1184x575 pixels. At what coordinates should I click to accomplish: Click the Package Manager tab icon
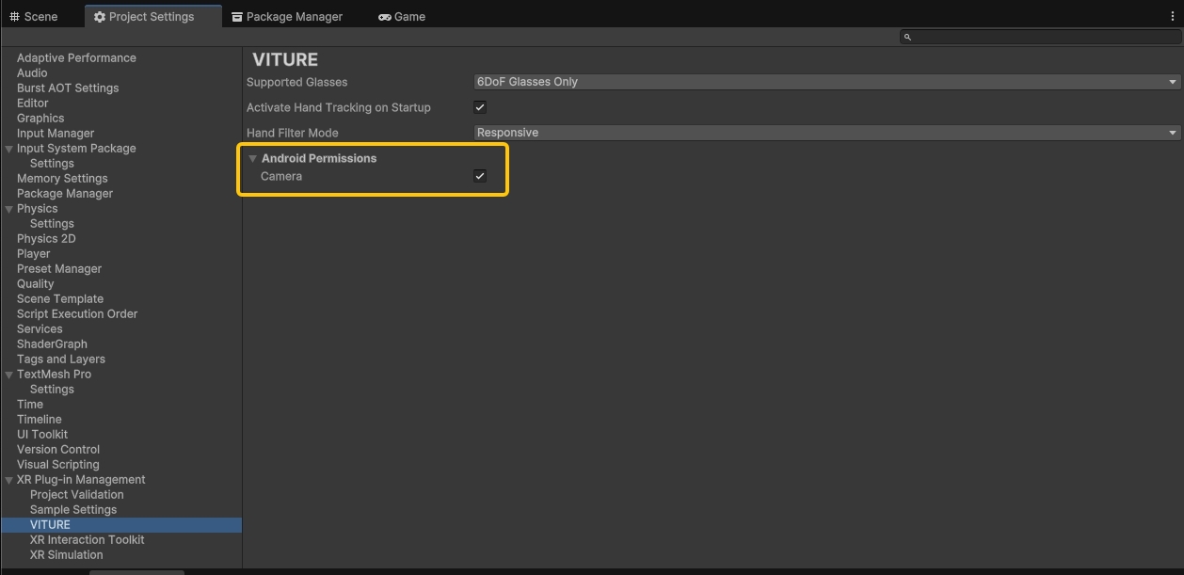point(237,17)
